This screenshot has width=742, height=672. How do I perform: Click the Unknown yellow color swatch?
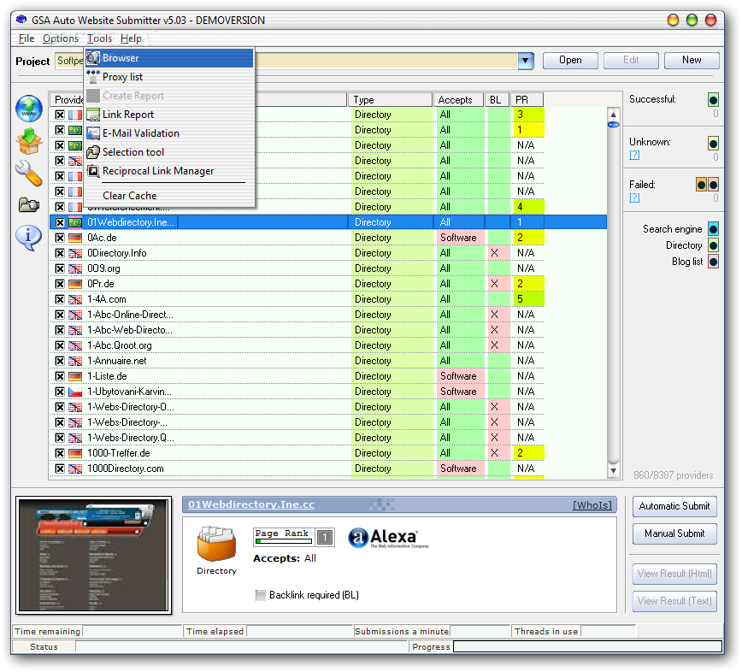[x=713, y=143]
